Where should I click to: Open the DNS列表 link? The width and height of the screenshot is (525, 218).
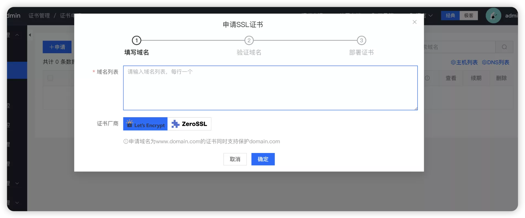(495, 62)
